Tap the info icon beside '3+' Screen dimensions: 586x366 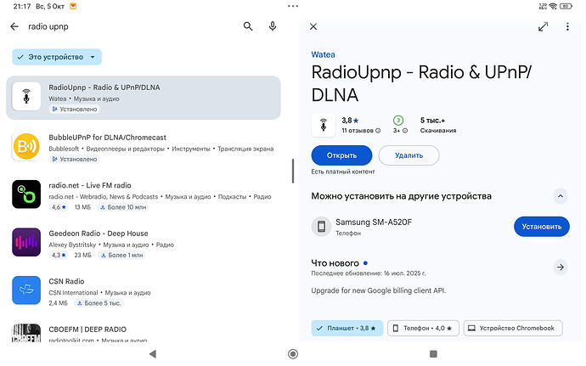[405, 131]
